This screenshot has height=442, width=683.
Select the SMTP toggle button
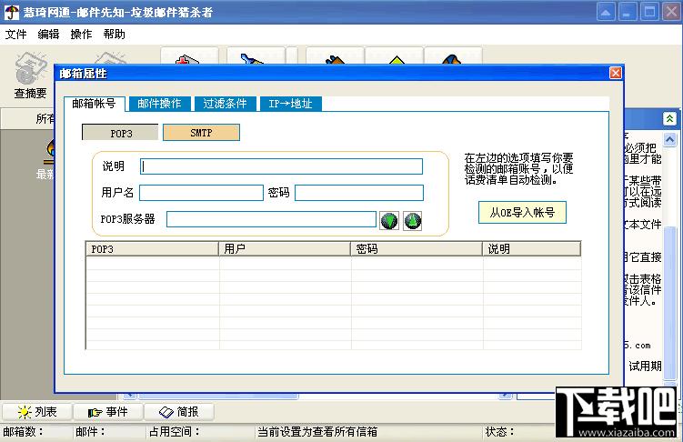[201, 133]
